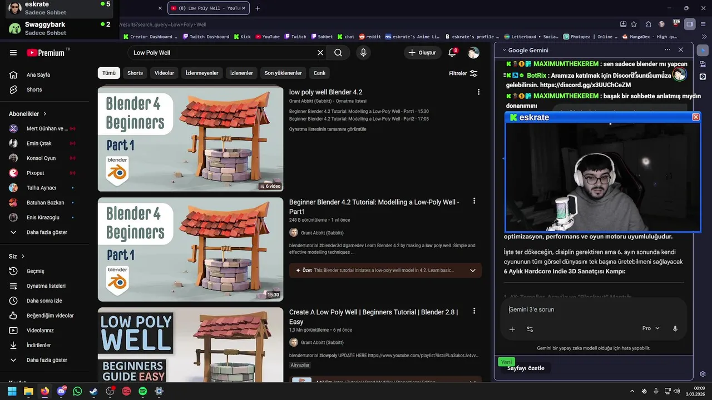Screen dimensions: 712x400
Task: Add attachment with Gemini plus icon
Action: pos(512,329)
